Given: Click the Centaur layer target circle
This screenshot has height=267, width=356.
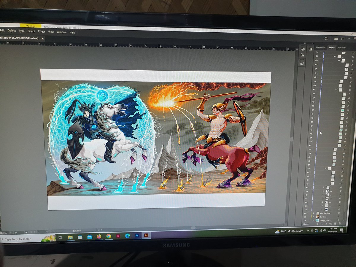Looking at the screenshot, I should 338,217.
